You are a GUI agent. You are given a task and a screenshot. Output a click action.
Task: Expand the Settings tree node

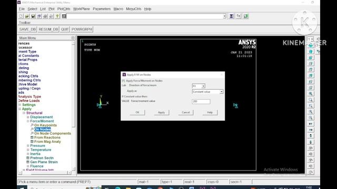(x=20, y=105)
